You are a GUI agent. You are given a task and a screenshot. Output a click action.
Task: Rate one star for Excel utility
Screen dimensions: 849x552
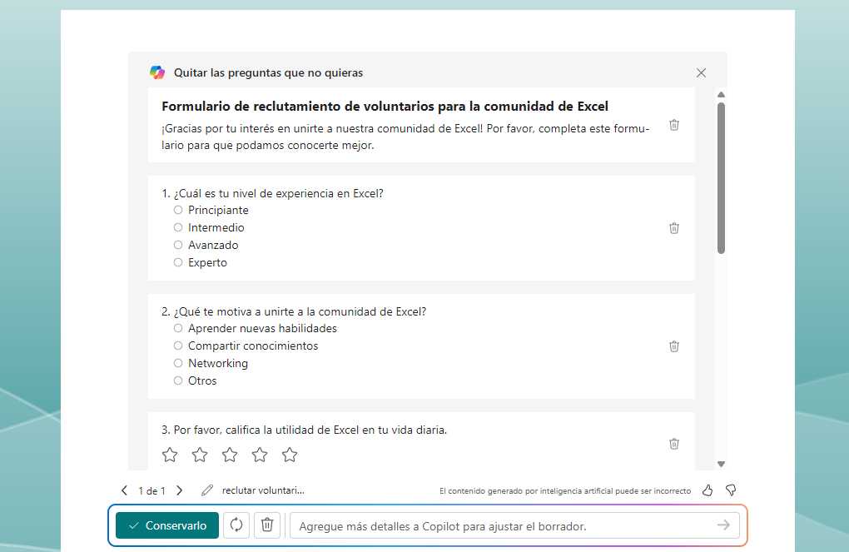click(170, 455)
